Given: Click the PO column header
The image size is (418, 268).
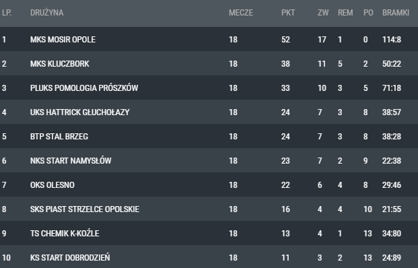Looking at the screenshot, I should 368,13.
